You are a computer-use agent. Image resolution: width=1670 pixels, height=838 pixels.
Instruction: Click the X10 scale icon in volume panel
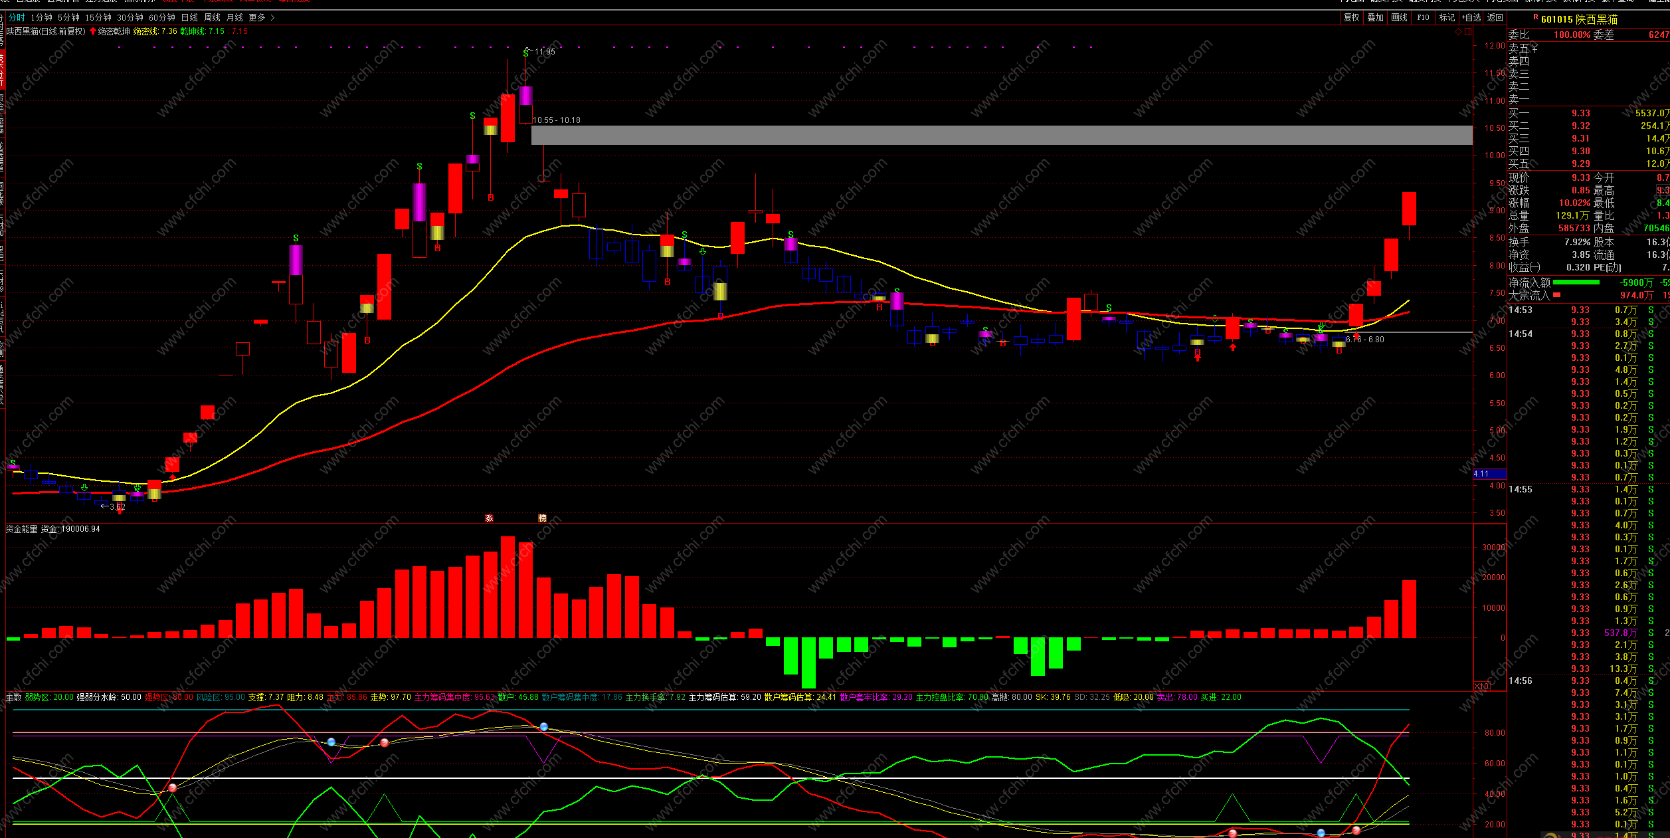[1481, 686]
